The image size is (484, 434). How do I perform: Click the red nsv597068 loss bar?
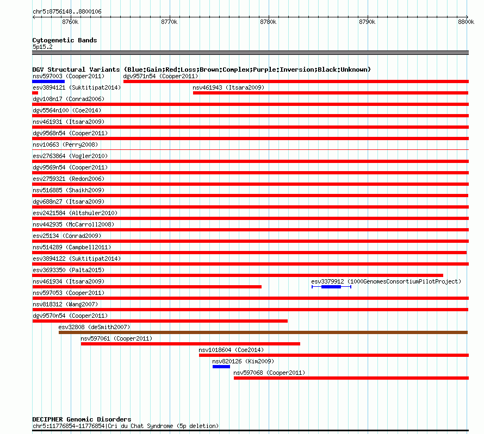tap(351, 378)
